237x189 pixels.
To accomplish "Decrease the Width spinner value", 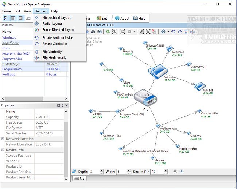I will coord(129,173).
